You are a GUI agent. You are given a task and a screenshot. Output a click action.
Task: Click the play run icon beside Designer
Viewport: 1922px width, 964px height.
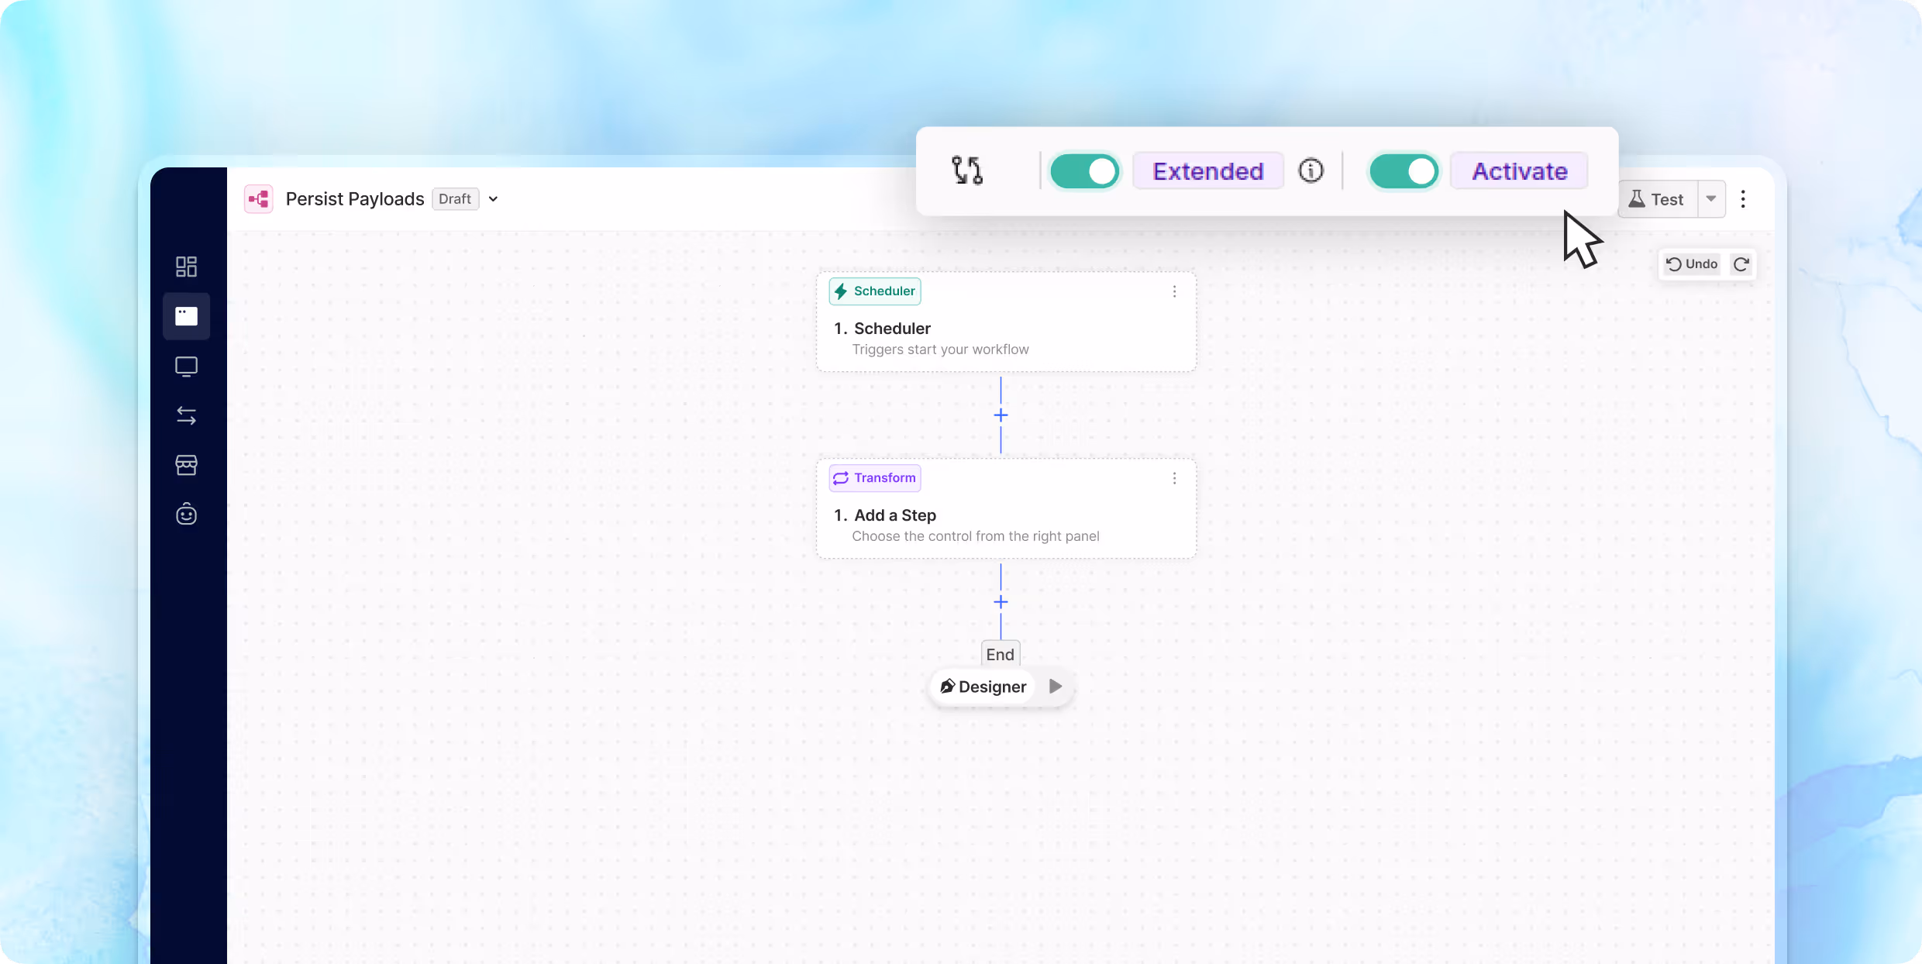1055,687
